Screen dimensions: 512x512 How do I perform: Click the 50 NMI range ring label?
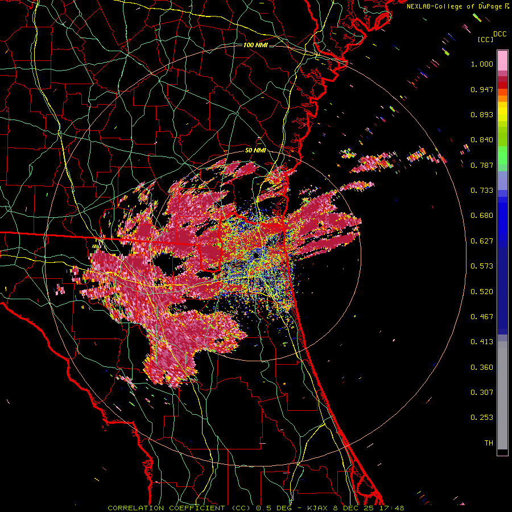(255, 150)
